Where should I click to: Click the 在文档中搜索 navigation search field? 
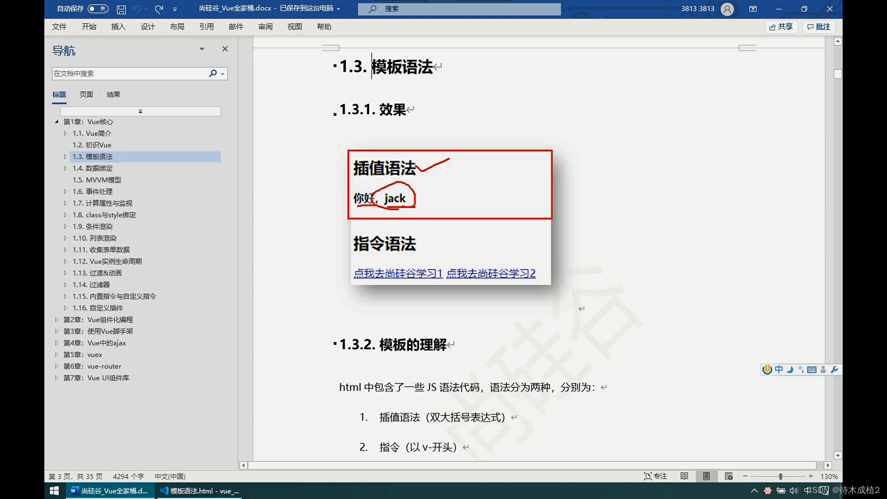point(129,73)
